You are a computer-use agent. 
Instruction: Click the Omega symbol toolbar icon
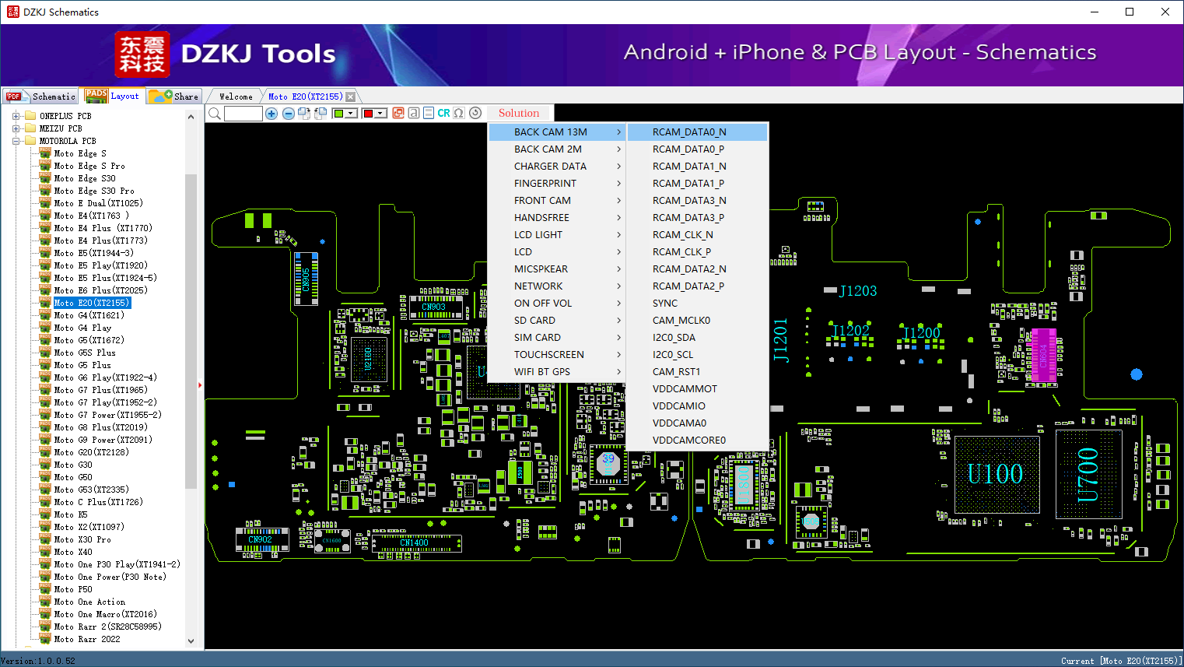pos(459,114)
